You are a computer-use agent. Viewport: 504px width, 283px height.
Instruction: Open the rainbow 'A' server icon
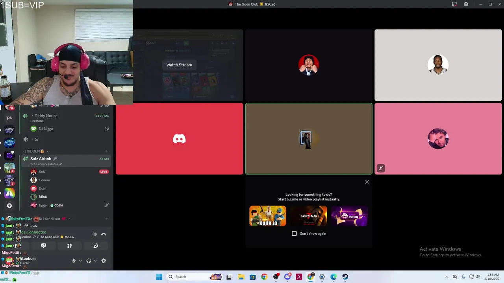coord(9,193)
